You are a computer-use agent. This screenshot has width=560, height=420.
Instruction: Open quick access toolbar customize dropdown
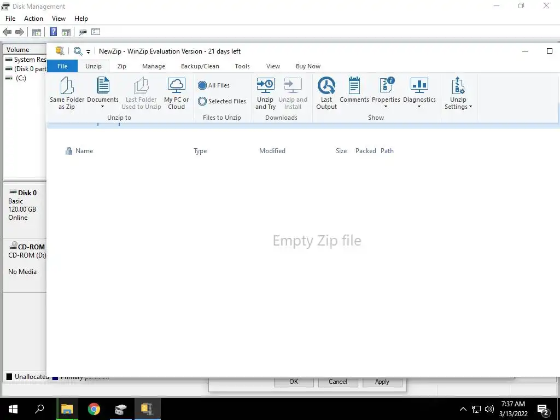click(x=88, y=52)
